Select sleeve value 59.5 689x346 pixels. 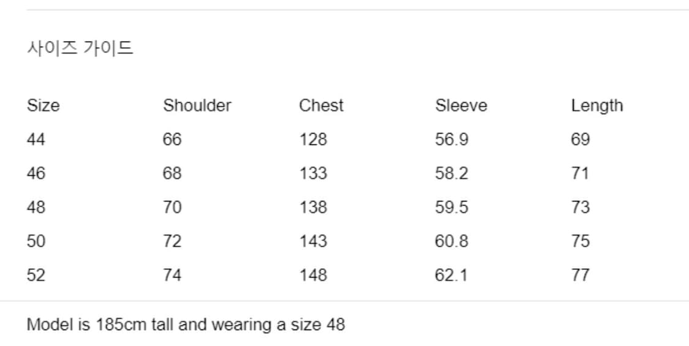(451, 207)
